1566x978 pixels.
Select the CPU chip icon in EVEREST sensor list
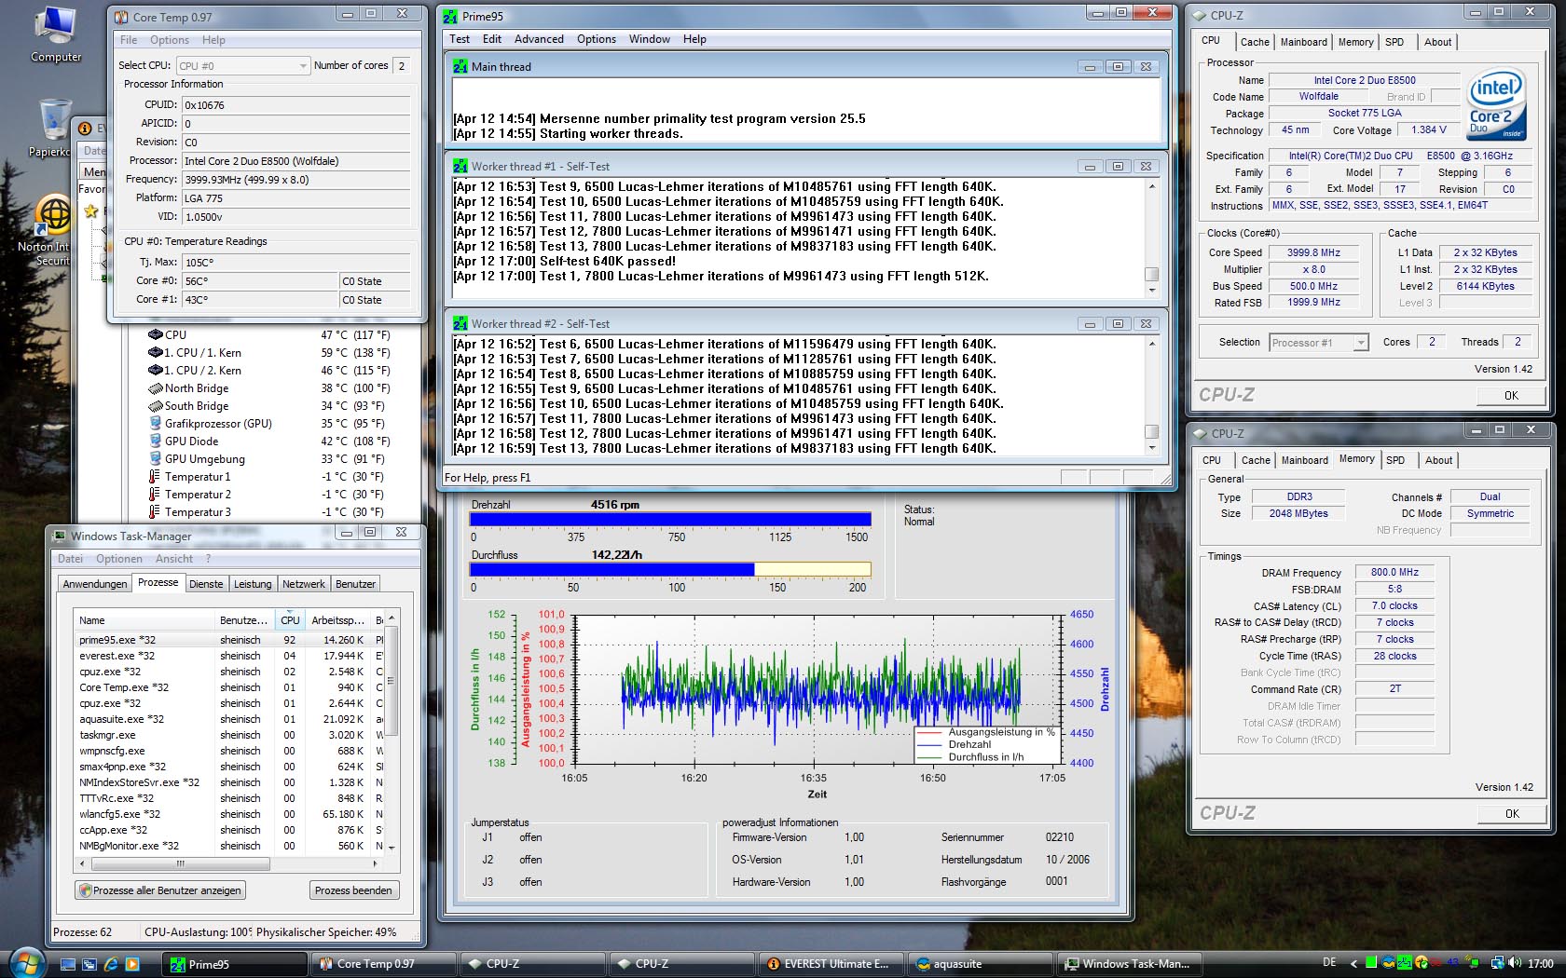(x=156, y=334)
